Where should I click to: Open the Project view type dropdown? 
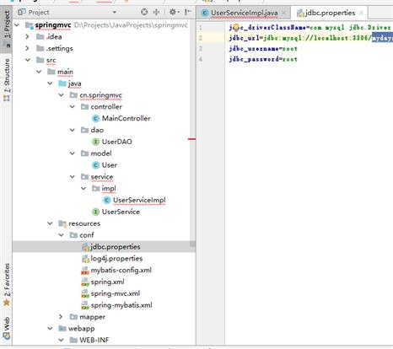(115, 13)
